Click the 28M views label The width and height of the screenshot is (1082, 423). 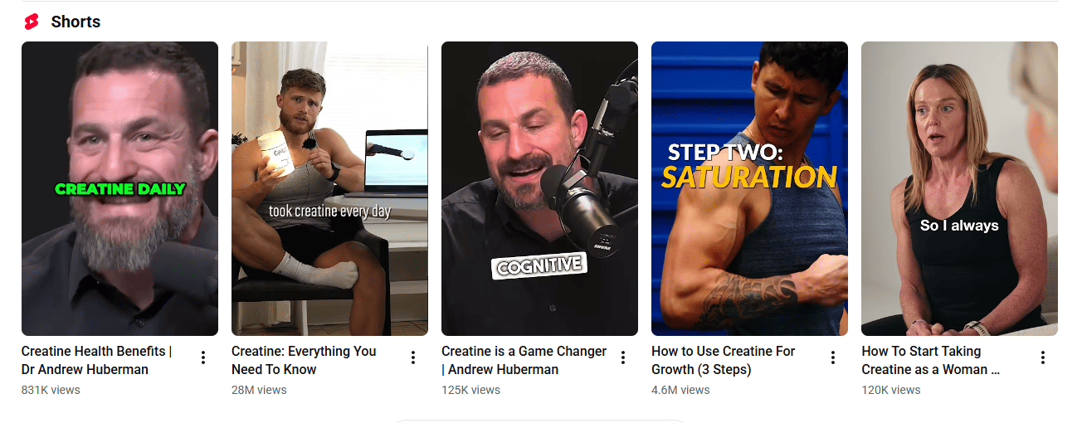click(x=259, y=390)
